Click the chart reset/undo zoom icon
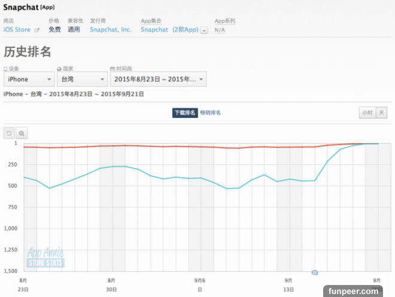The width and height of the screenshot is (395, 297). [x=9, y=134]
